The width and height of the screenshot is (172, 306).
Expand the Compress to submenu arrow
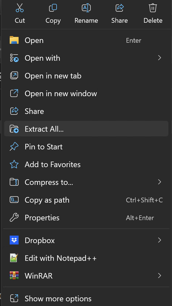tap(160, 182)
